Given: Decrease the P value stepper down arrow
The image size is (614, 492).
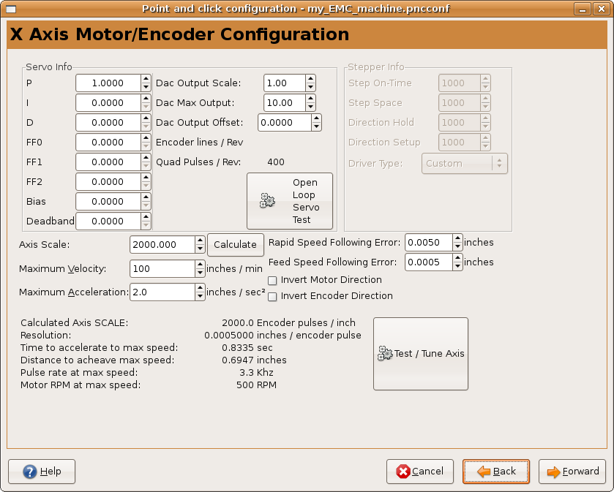Looking at the screenshot, I should 146,87.
